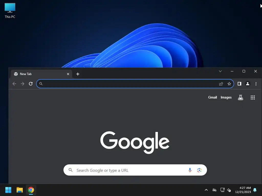The height and width of the screenshot is (196, 262).
Task: Click the magnifier in Google search box
Action: (71, 170)
